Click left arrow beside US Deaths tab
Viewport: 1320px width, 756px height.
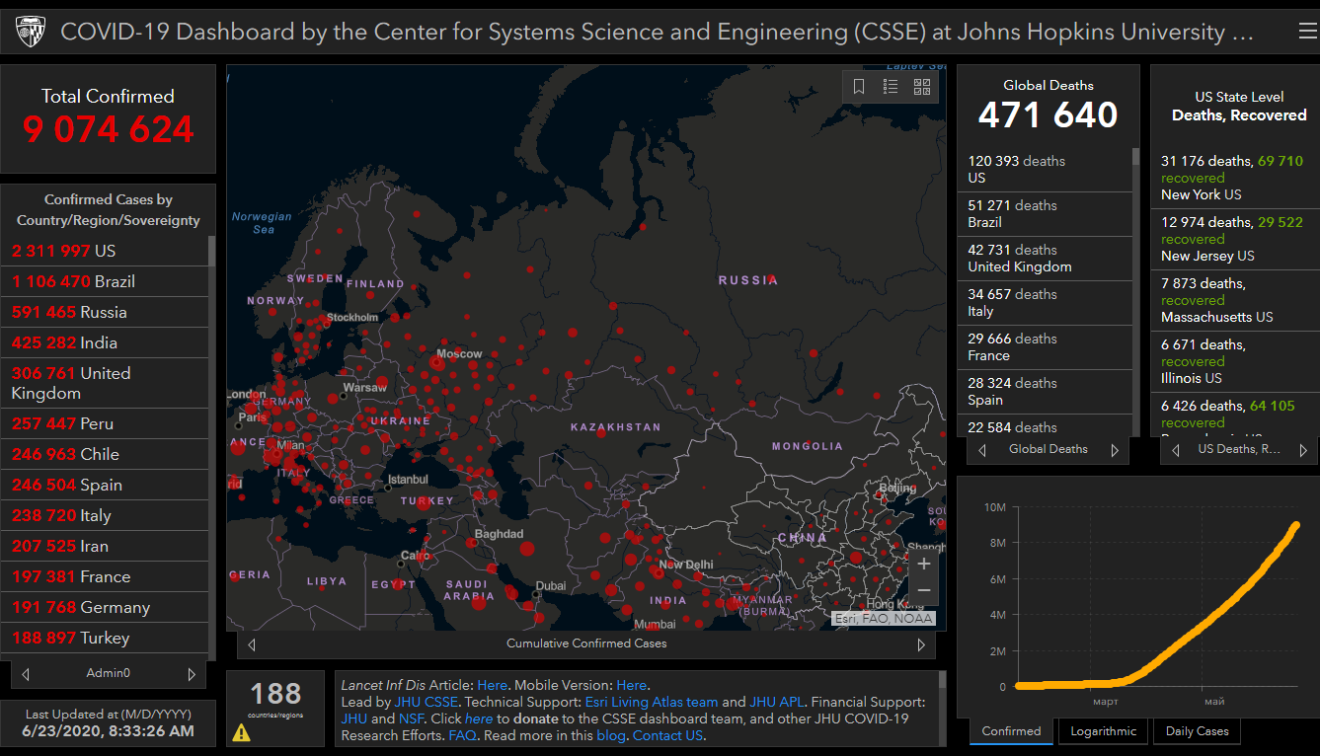pyautogui.click(x=1175, y=450)
